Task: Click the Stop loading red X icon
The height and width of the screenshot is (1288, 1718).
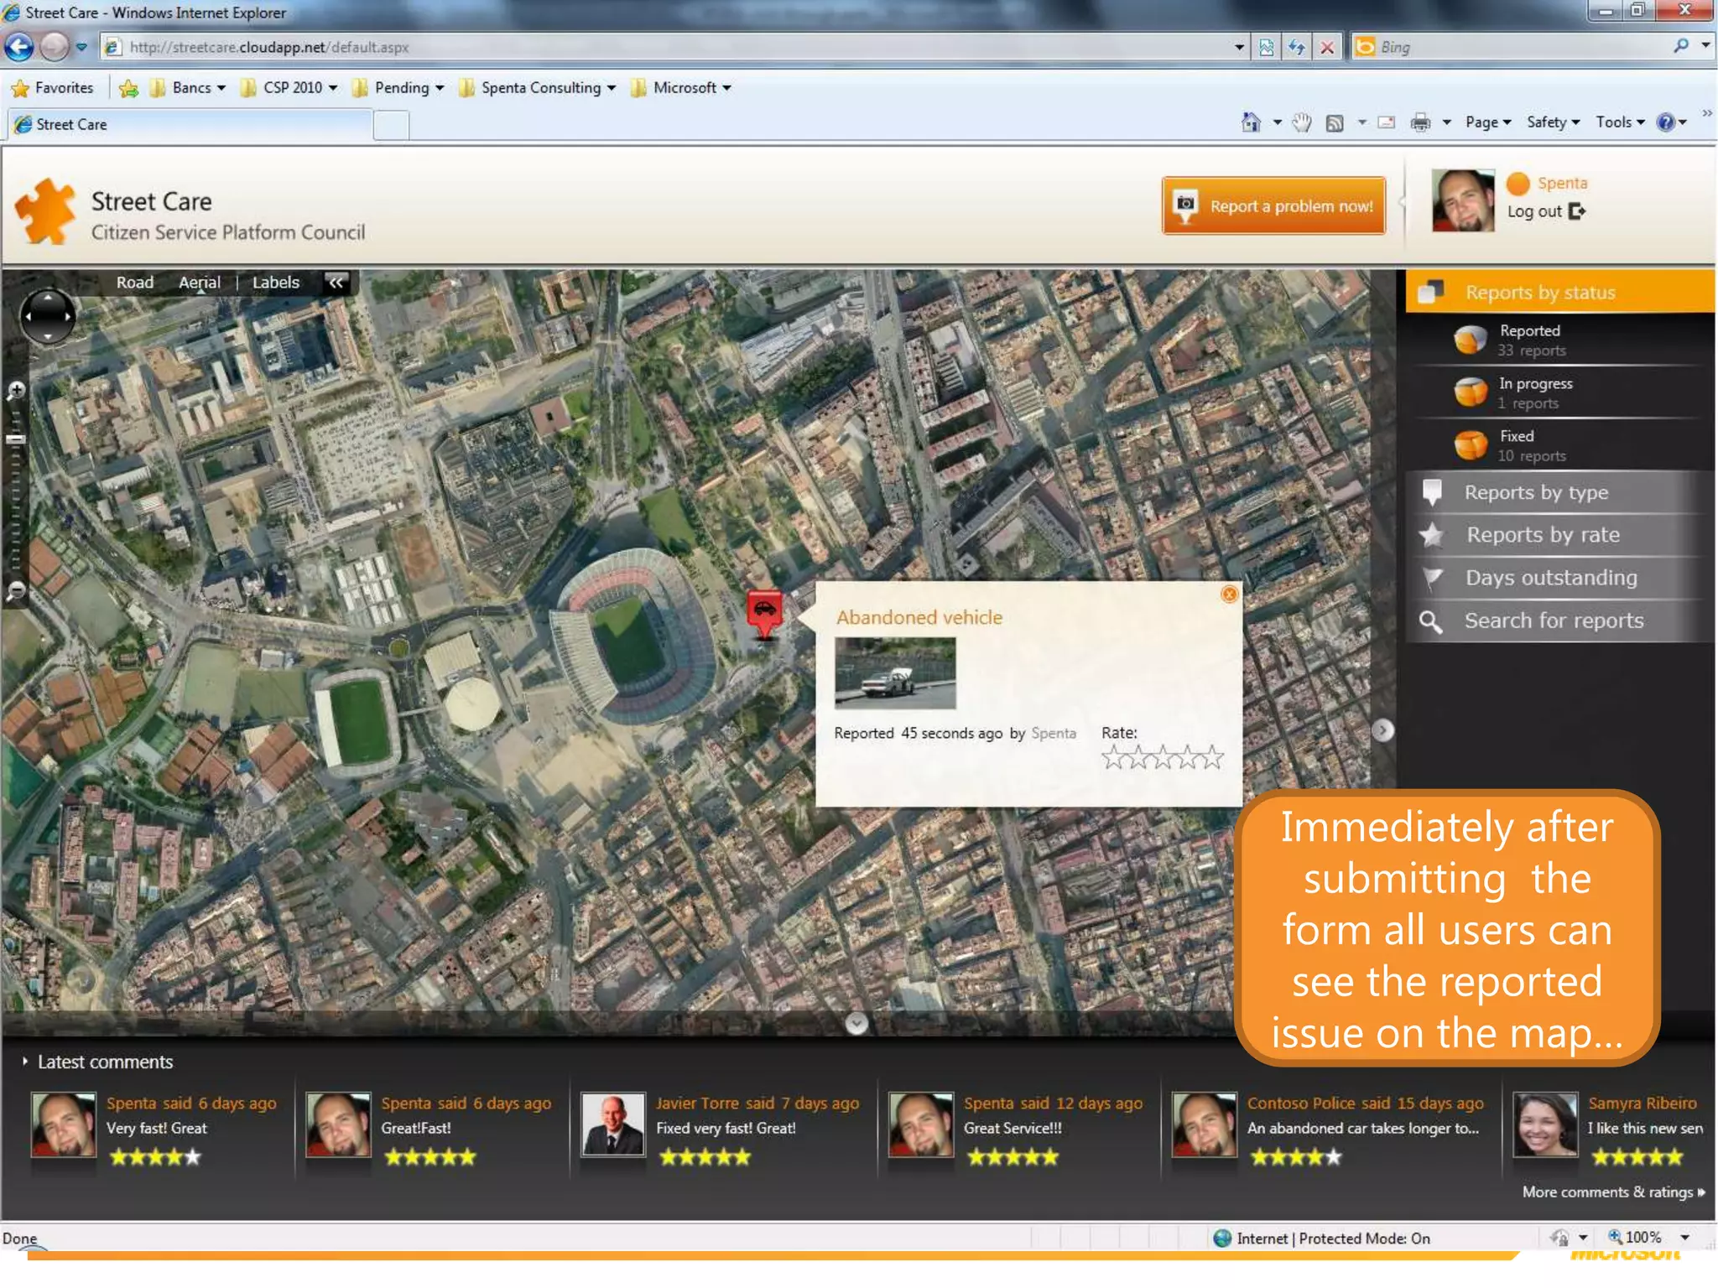Action: coord(1327,47)
